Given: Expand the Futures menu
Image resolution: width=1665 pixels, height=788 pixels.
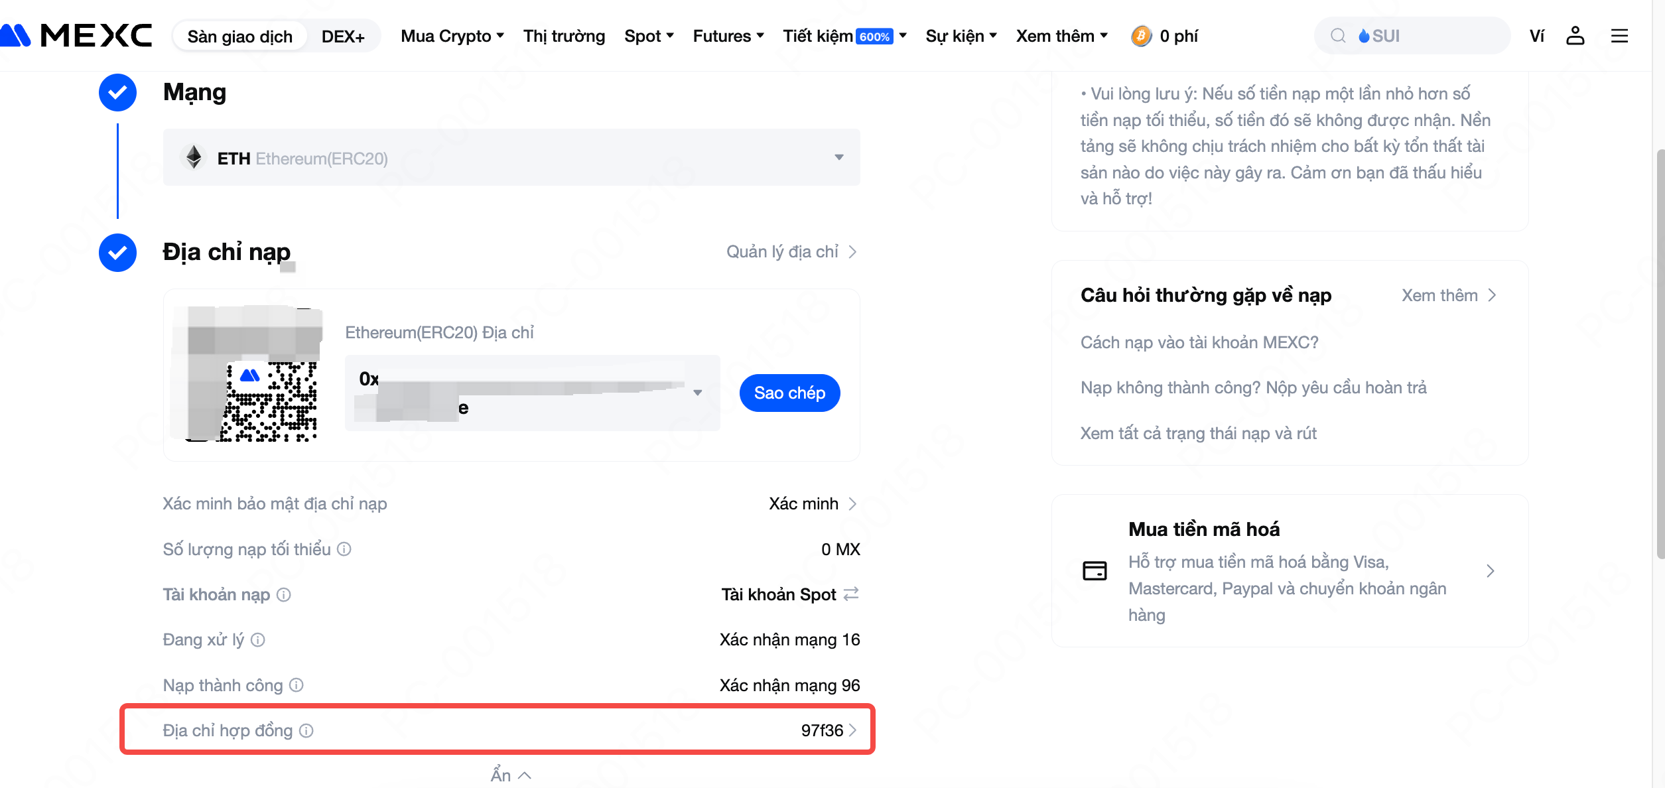Looking at the screenshot, I should pos(728,36).
